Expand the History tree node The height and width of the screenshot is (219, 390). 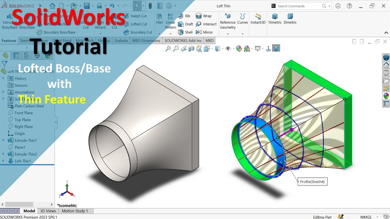click(x=4, y=78)
